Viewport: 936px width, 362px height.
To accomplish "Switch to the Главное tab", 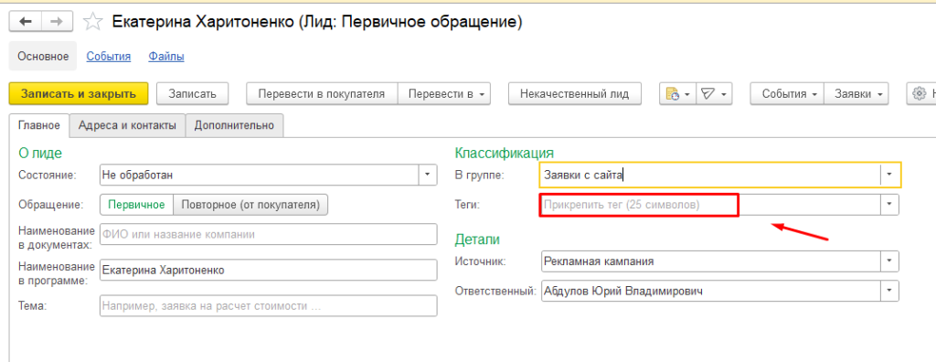I will click(39, 125).
